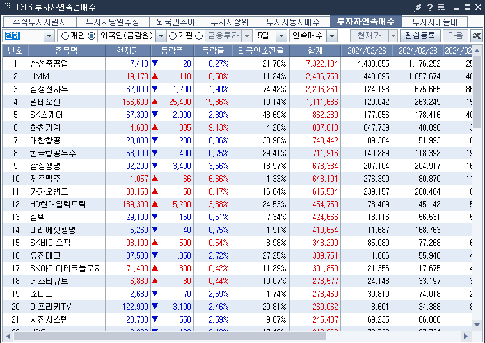Viewport: 485px width, 343px height.
Task: Click the 2024/02/26 column header
Action: pos(367,51)
